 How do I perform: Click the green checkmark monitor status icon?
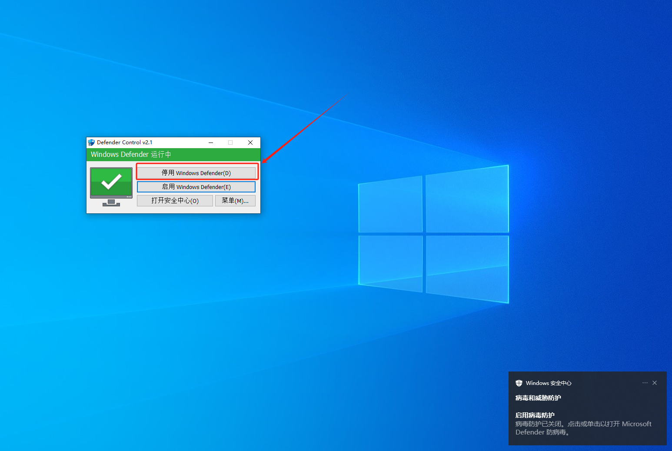(x=111, y=186)
